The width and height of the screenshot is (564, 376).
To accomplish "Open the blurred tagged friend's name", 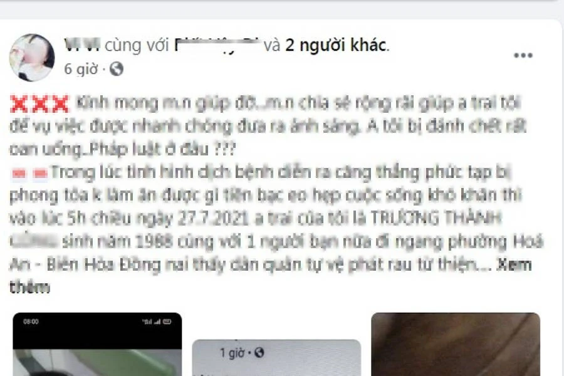I will pyautogui.click(x=217, y=45).
